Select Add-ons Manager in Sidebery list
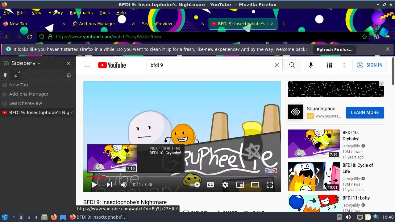Screen dimensions: 395x222 tap(37, 94)
